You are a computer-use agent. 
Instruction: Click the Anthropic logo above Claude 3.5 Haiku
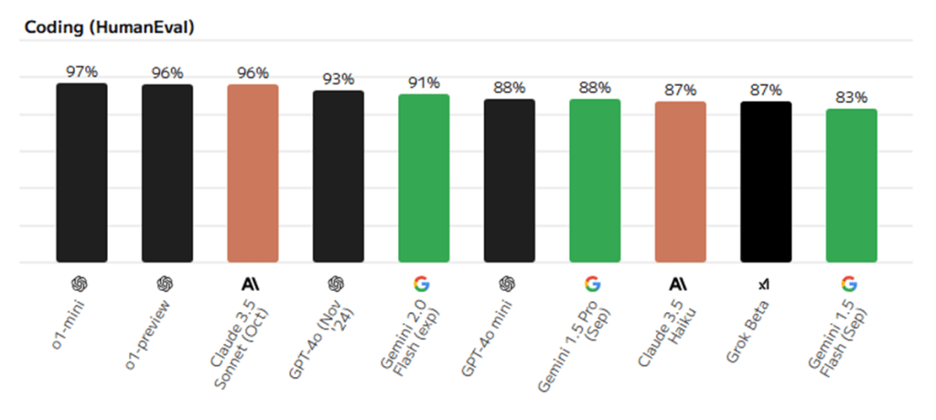coord(680,284)
